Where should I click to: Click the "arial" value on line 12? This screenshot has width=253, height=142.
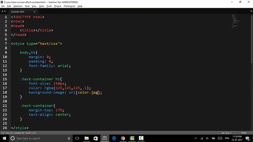63,66
